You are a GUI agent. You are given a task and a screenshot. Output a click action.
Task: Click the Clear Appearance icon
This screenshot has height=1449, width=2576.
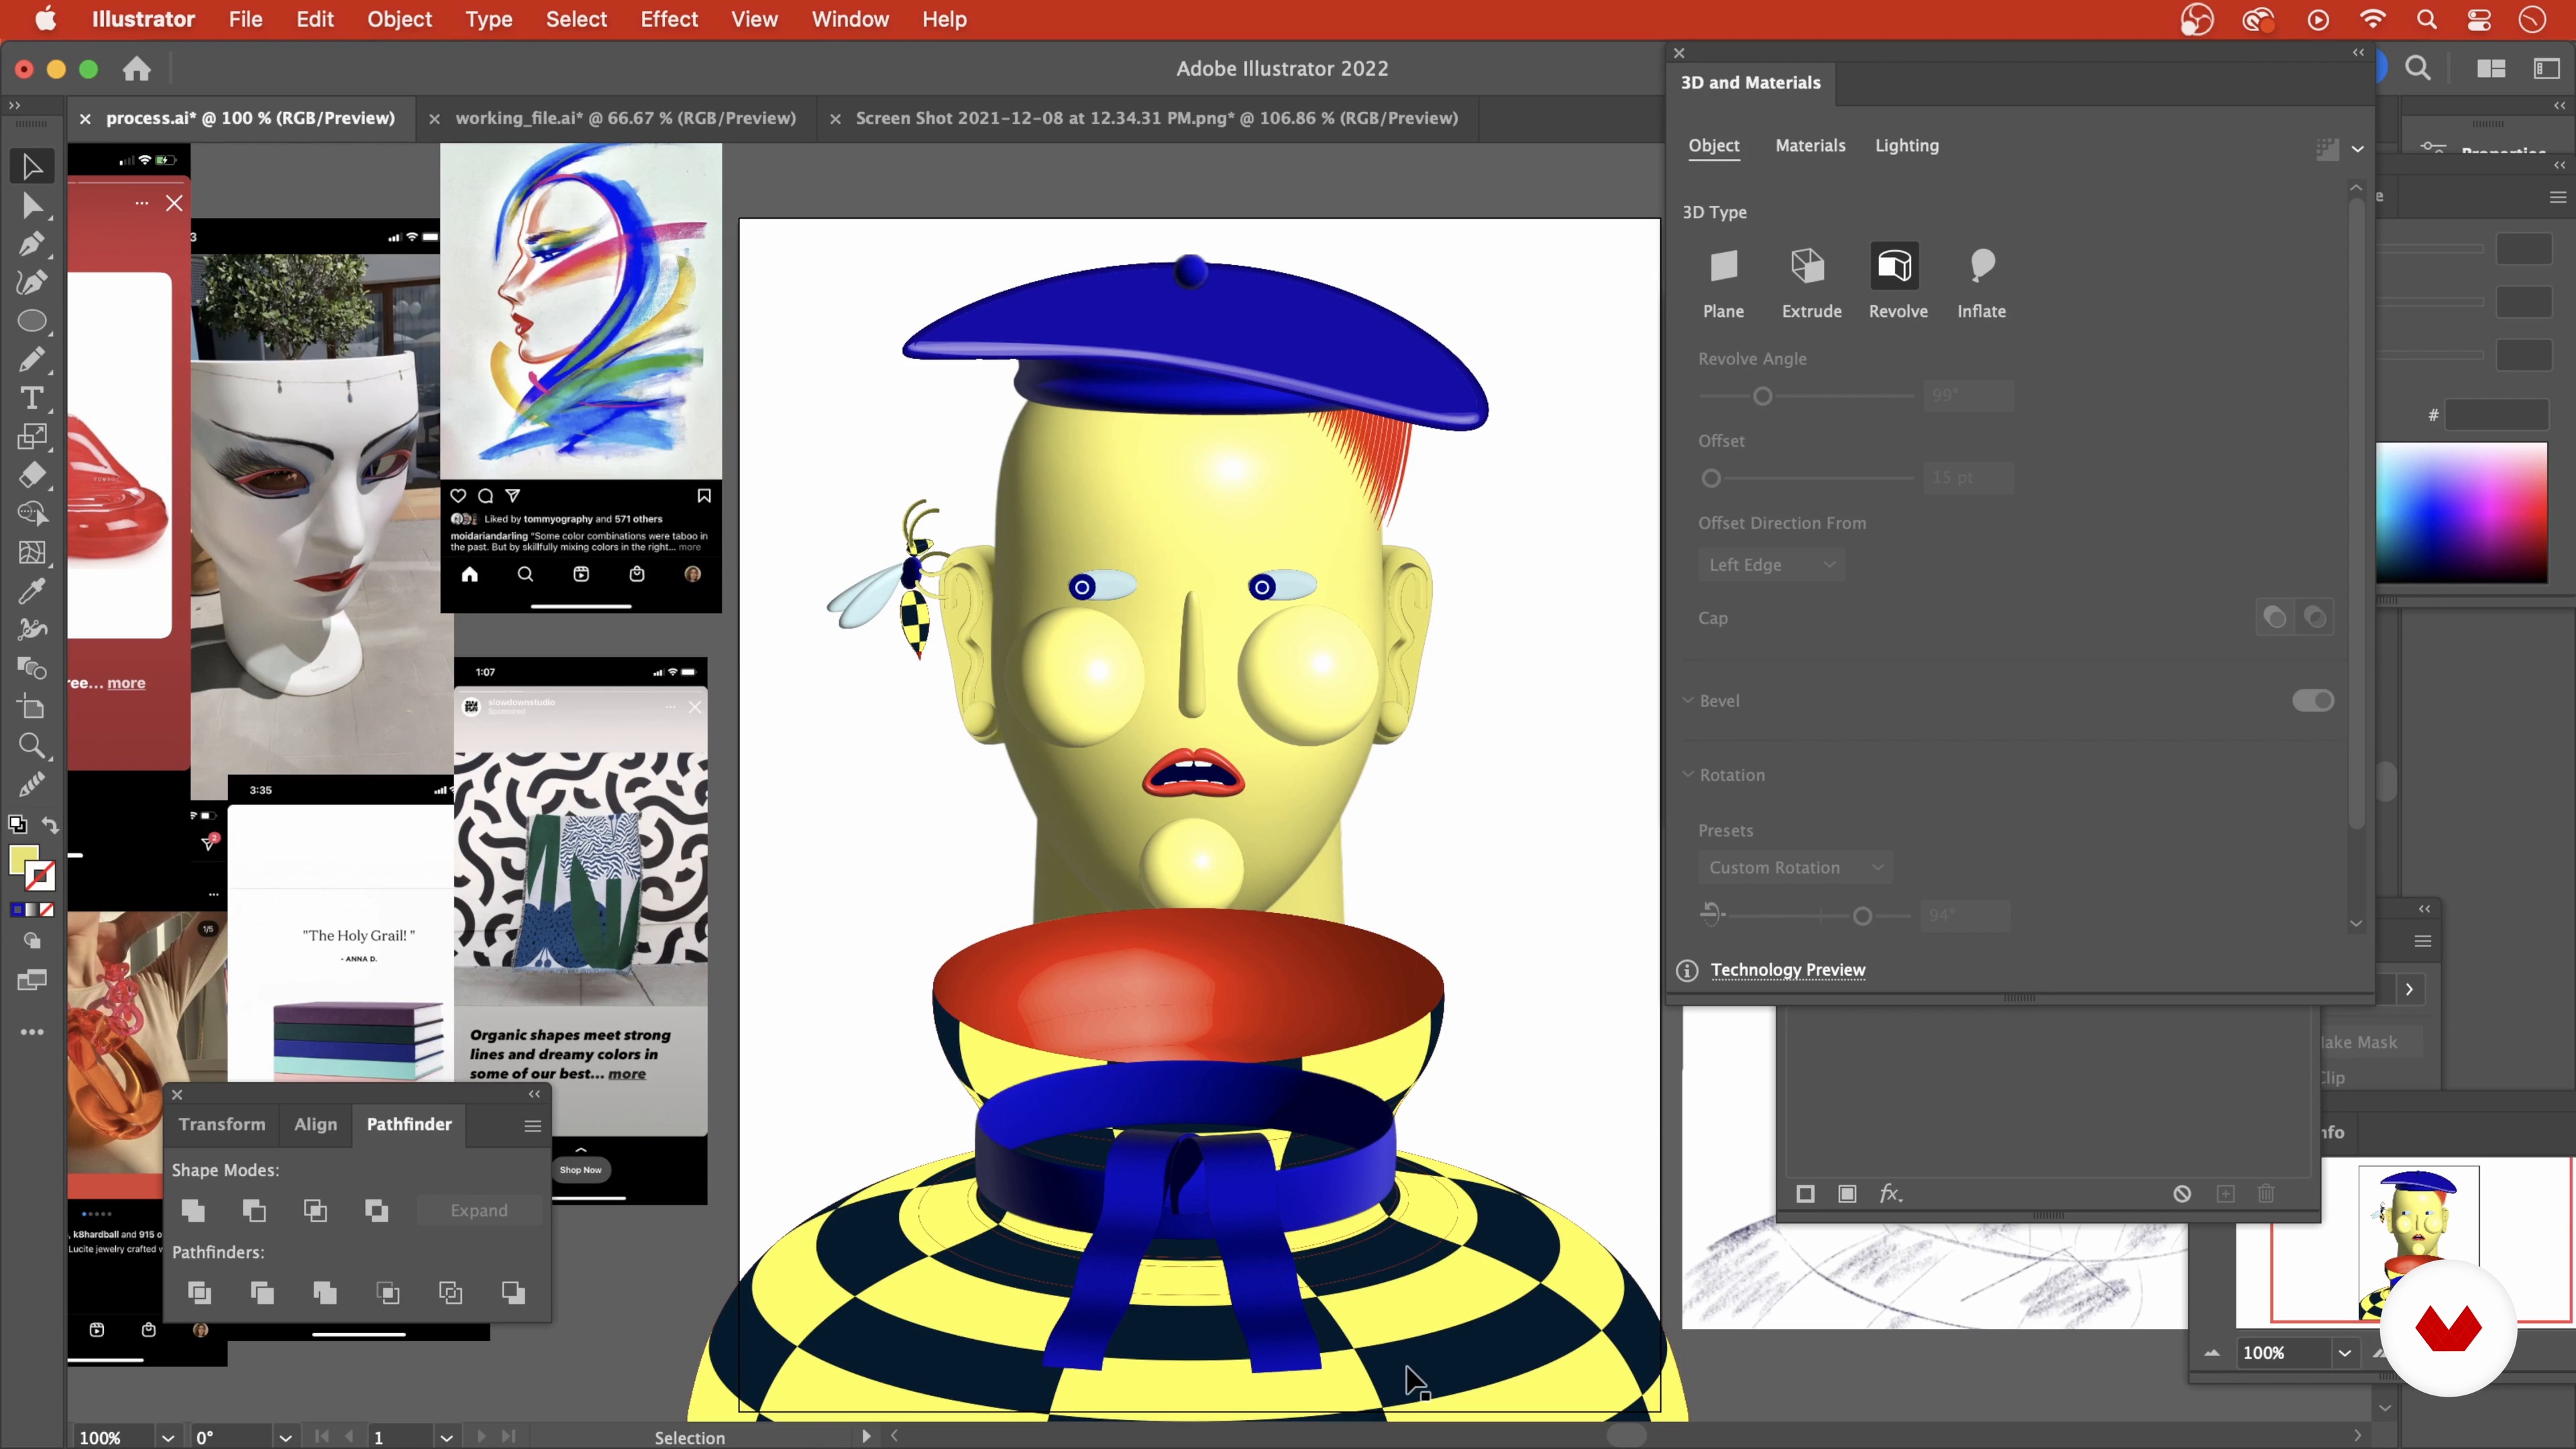(2182, 1194)
